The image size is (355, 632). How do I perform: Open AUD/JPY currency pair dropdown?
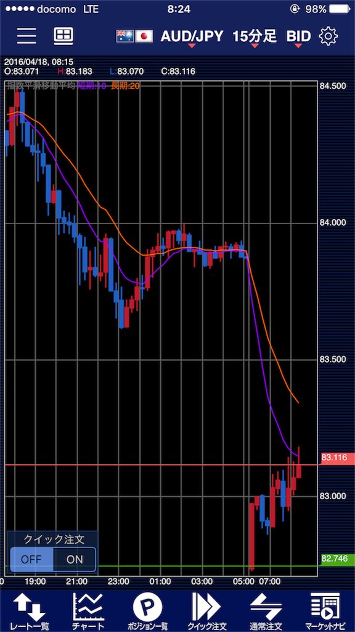point(192,37)
